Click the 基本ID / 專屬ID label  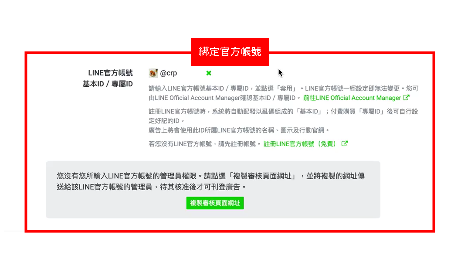[x=108, y=84]
